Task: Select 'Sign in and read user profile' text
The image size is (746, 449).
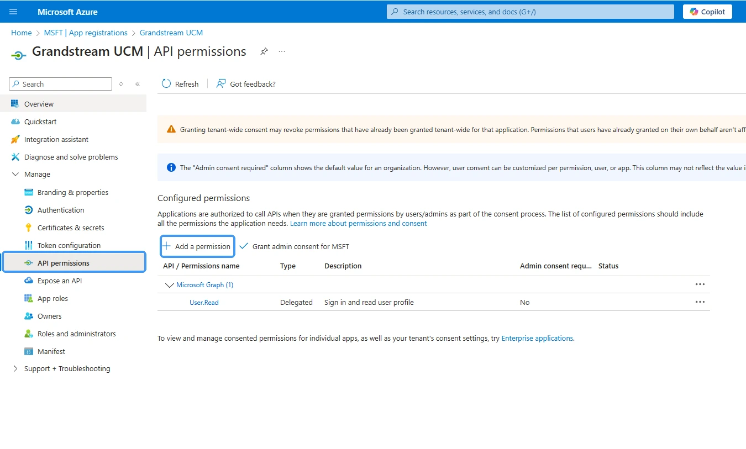Action: coord(369,302)
